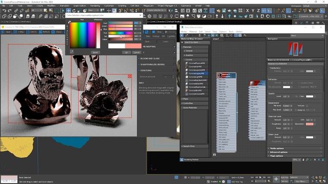Select the Select and Link chain icon
This screenshot has height=184, width=328.
click(16, 10)
